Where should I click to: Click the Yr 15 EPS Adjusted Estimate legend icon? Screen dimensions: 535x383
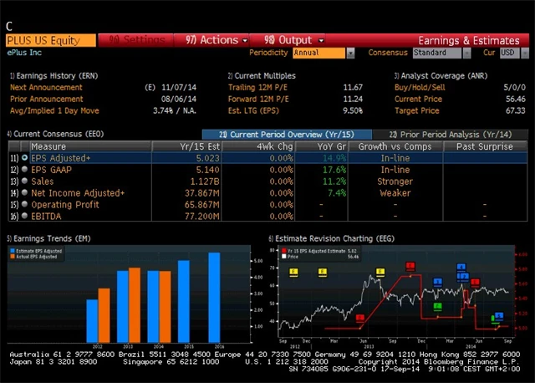[x=283, y=250]
